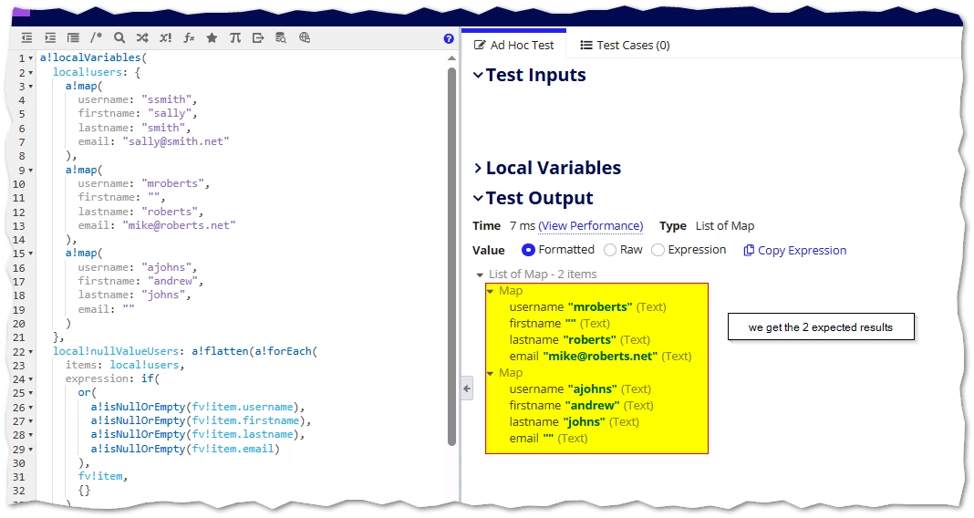Click the list icon on Test Cases tab
The image size is (974, 518).
(585, 45)
